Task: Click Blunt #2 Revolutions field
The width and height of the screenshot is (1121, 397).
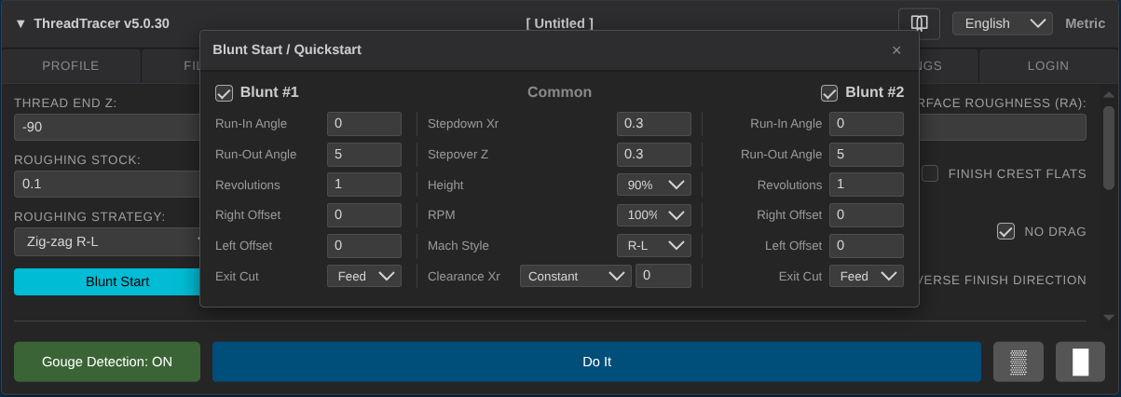Action: point(867,185)
